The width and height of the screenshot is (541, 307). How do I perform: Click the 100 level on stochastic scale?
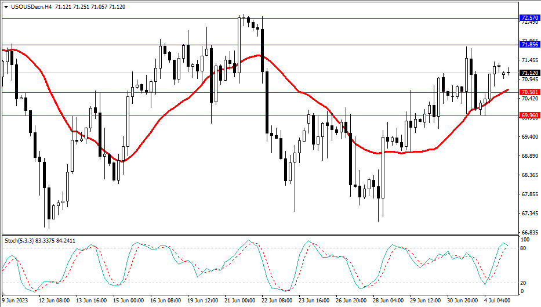525,239
